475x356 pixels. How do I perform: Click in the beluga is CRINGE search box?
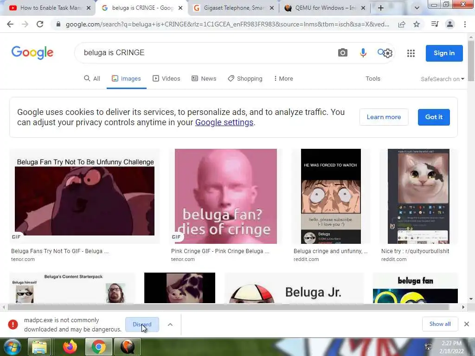pyautogui.click(x=206, y=53)
